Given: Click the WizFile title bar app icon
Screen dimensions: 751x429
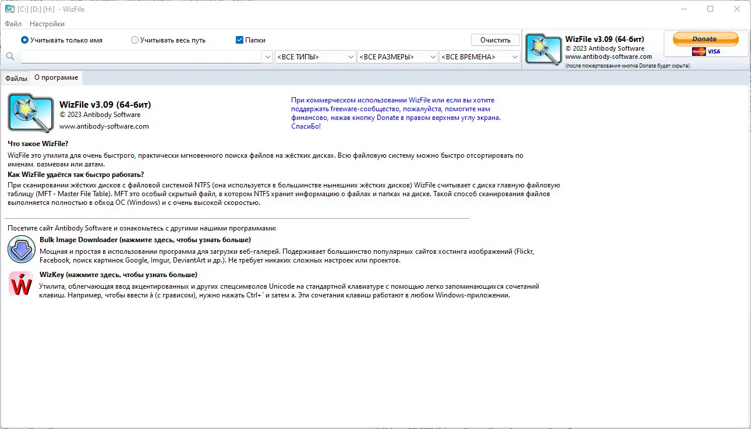Looking at the screenshot, I should 10,9.
